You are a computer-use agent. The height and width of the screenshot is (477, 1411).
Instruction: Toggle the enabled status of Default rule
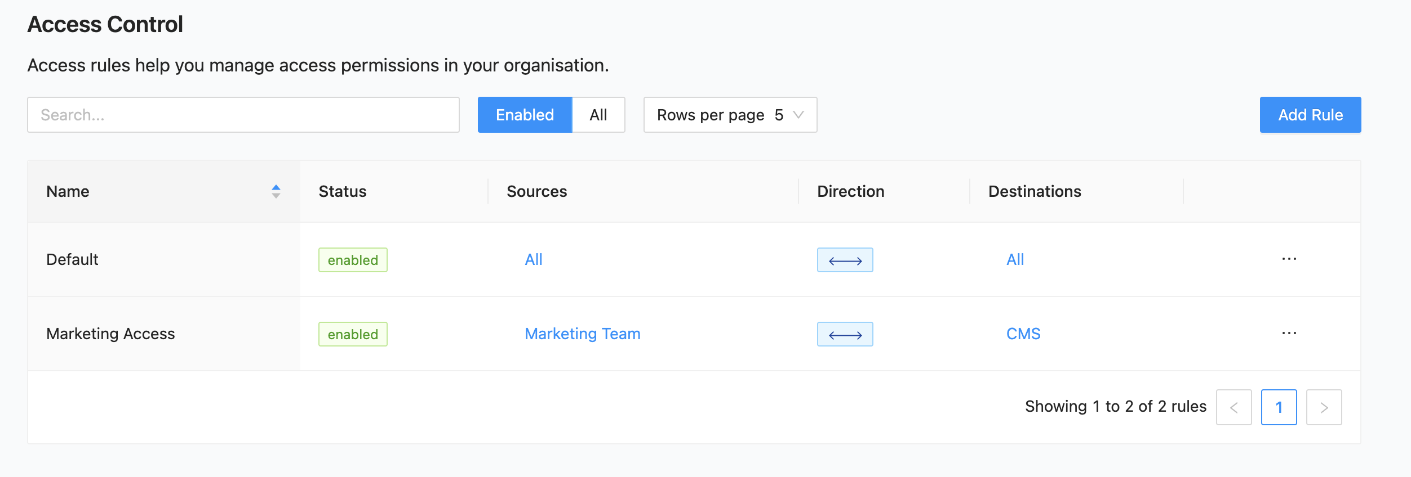(x=353, y=260)
